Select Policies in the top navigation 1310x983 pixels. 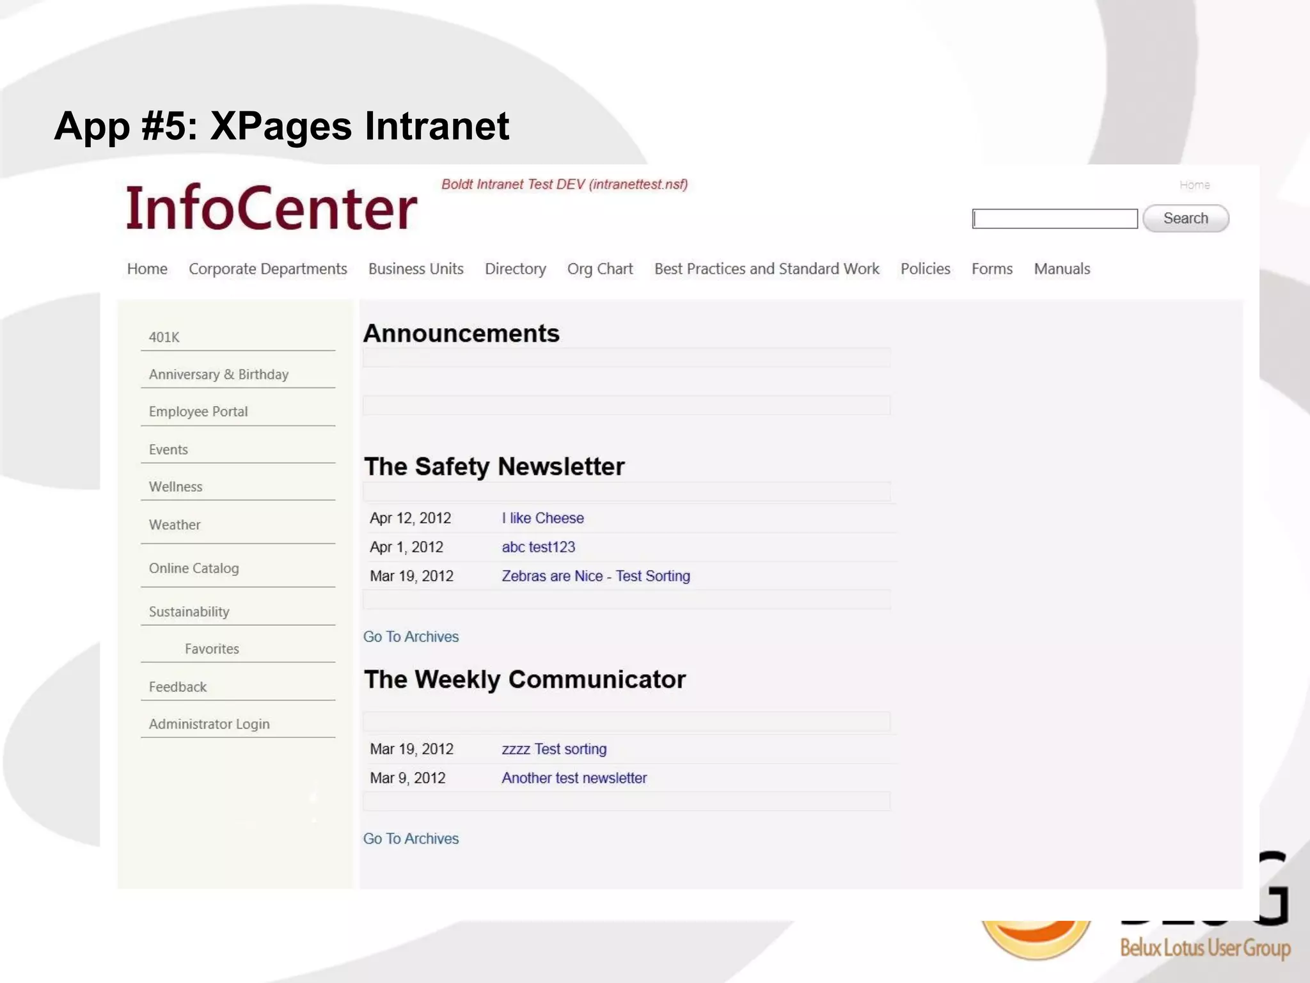pos(926,269)
